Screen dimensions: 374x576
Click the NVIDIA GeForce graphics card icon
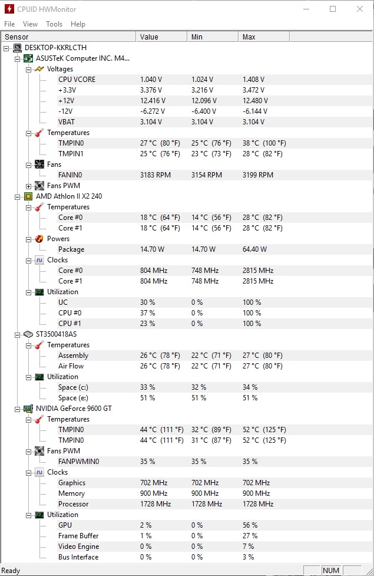[28, 409]
